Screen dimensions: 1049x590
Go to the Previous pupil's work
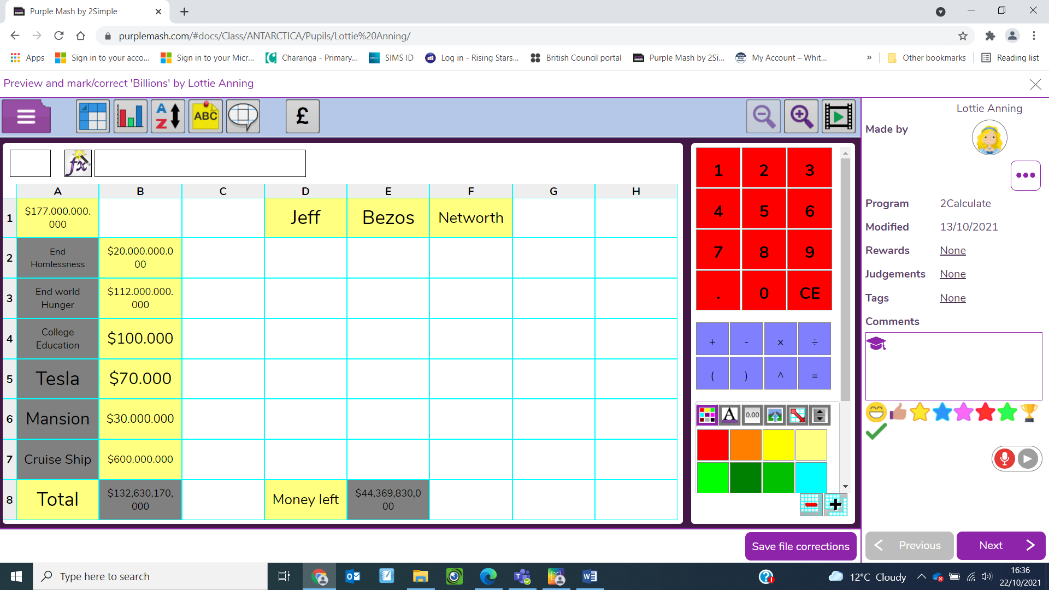(x=910, y=545)
